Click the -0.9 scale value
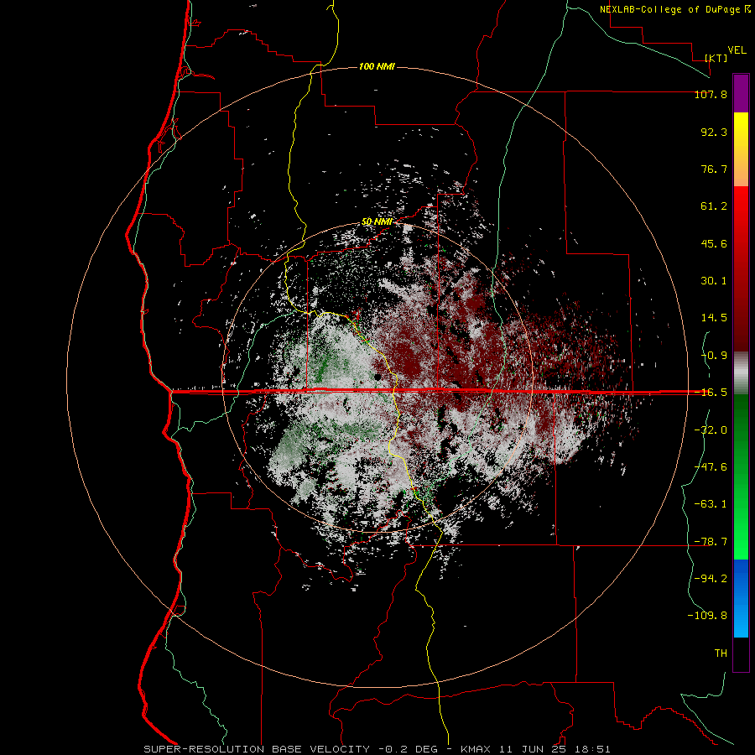Screen dimensions: 755x755 pos(714,356)
